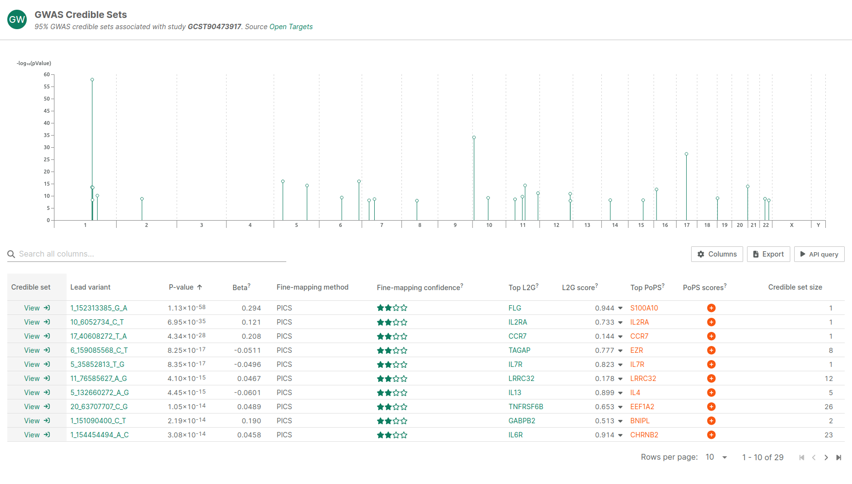Click the PoPS plus icon for CHRNB2 row
The height and width of the screenshot is (484, 852).
(x=711, y=435)
